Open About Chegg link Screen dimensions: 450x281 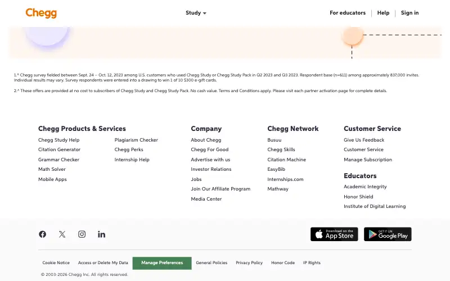click(206, 140)
